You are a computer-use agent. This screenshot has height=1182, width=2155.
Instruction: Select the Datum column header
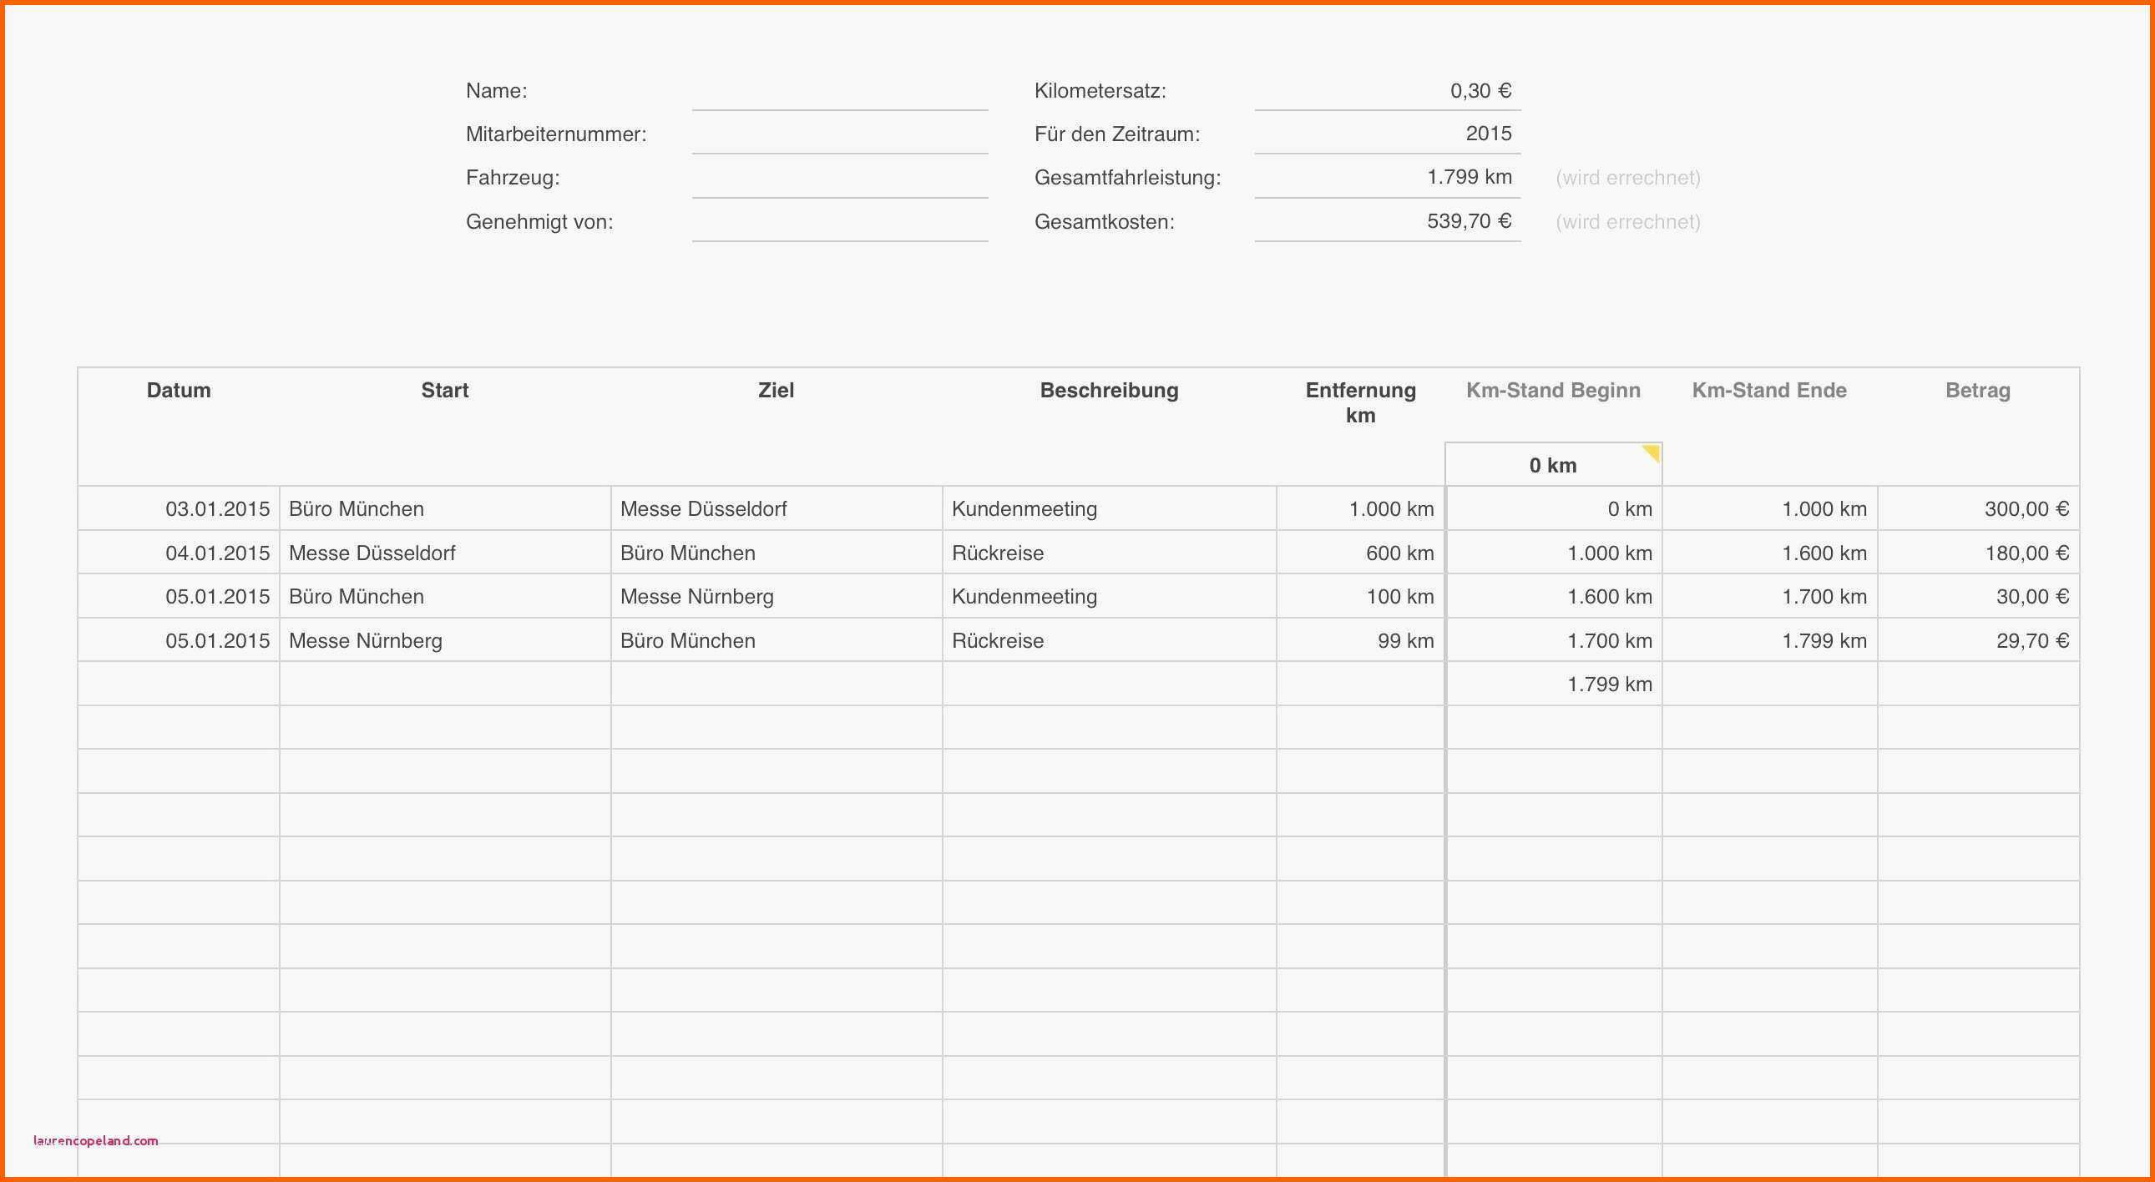point(178,390)
